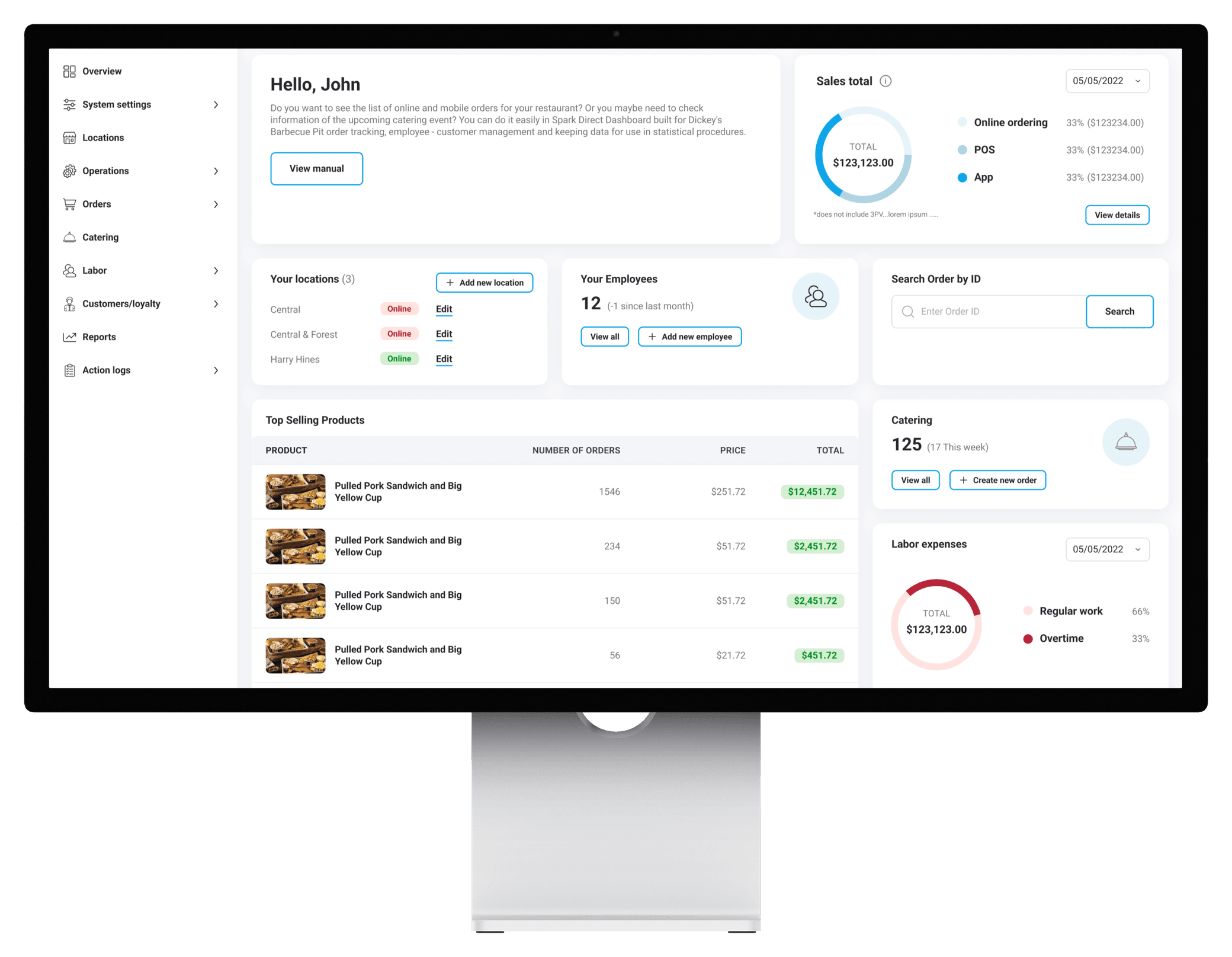Click the App legend color dot
This screenshot has height=957, width=1232.
coord(962,177)
